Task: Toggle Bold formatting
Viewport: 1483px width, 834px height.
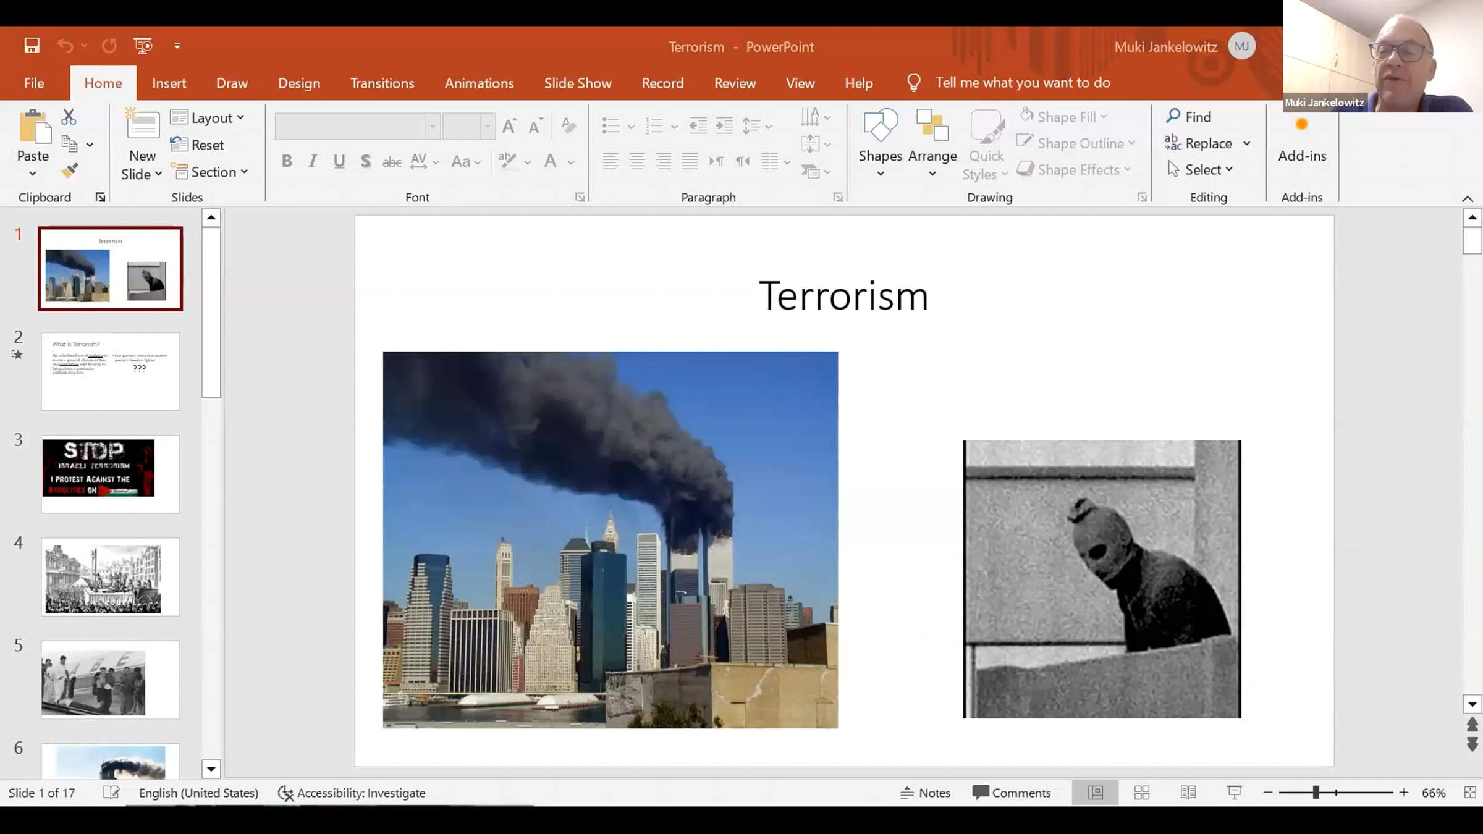Action: point(287,162)
